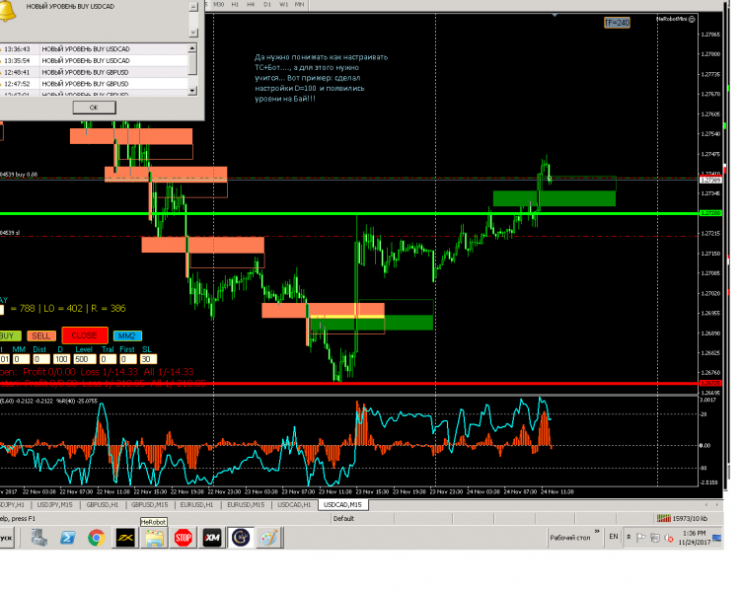Open Google Chrome from the taskbar
Viewport: 740px width, 592px height.
click(x=97, y=538)
